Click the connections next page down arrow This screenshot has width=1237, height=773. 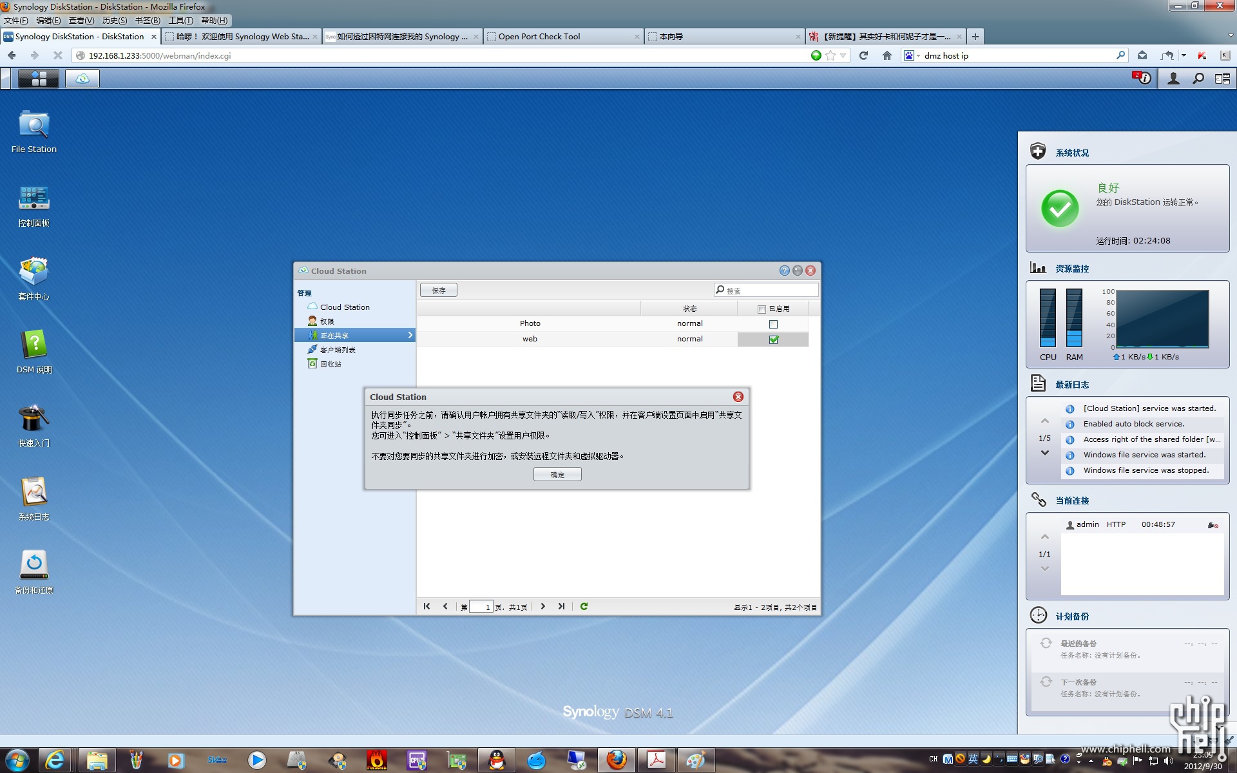pos(1045,569)
